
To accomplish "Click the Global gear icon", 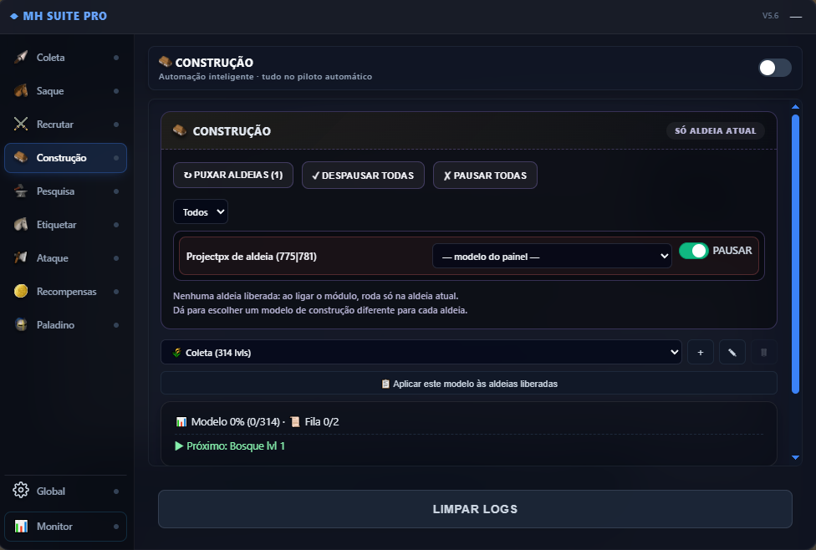I will [21, 490].
